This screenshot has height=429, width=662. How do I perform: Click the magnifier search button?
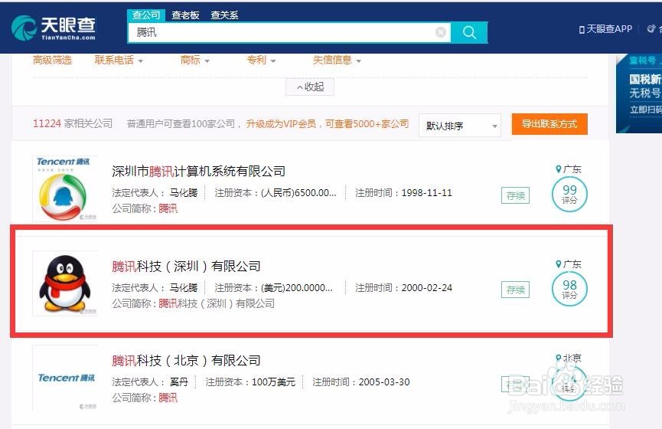coord(469,32)
